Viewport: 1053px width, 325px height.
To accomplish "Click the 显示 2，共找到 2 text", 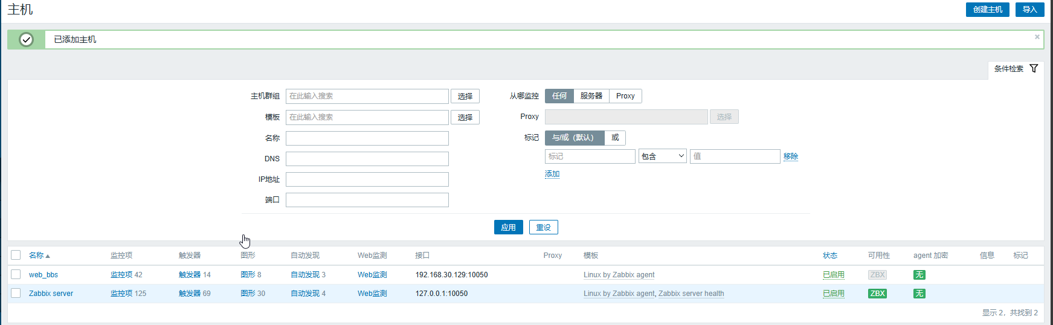I will click(x=1010, y=313).
